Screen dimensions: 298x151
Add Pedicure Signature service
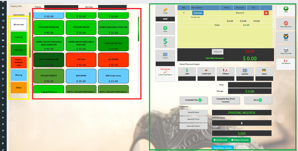pyautogui.click(x=49, y=27)
